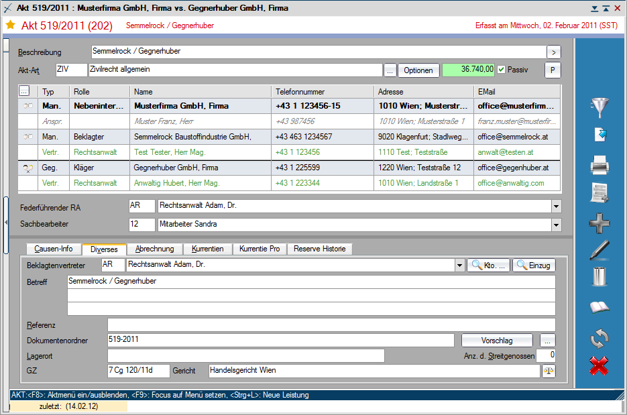Switch to the Causen-Info tab
627x415 pixels.
click(54, 249)
